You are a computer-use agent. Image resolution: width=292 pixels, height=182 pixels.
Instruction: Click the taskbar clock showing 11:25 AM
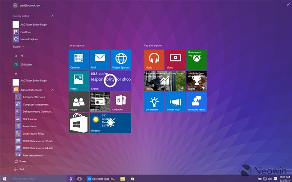284,179
